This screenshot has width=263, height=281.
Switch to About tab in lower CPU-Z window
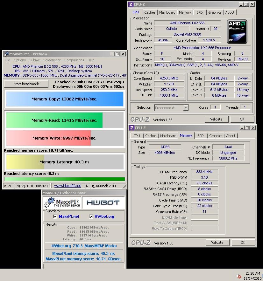coord(231,136)
